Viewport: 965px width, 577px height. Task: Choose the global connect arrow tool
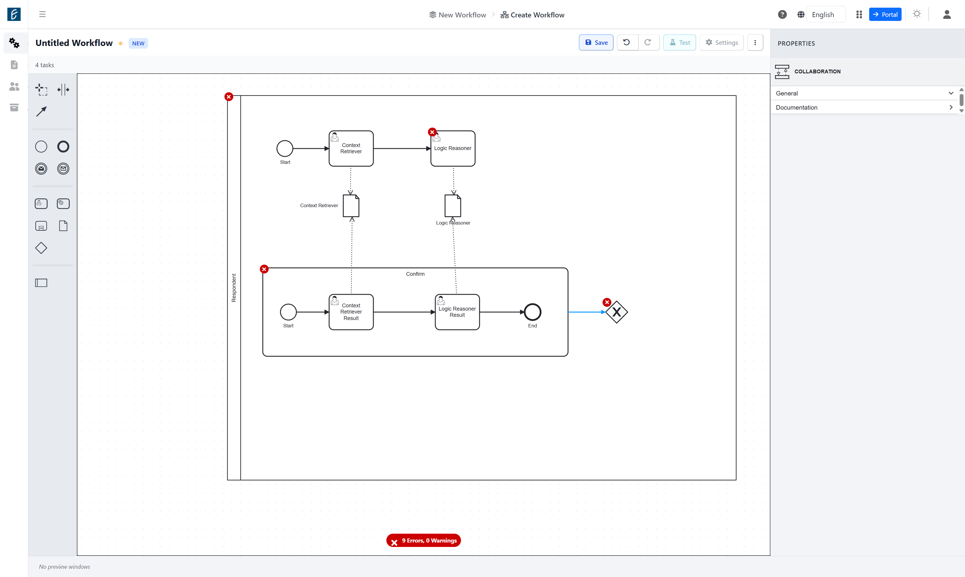tap(41, 112)
